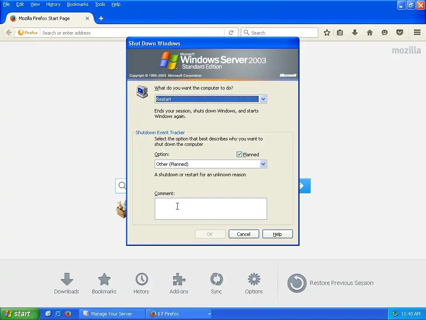The height and width of the screenshot is (320, 426).
Task: Open the Hello chat smiley icon
Action: [384, 32]
